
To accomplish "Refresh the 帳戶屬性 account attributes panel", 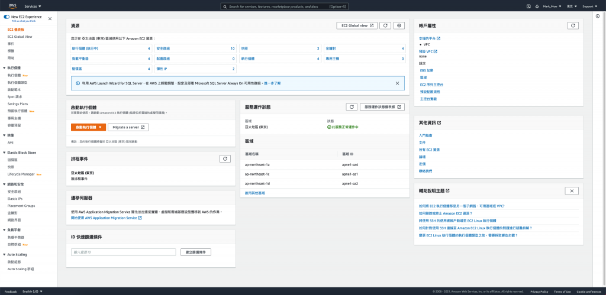I will [573, 25].
